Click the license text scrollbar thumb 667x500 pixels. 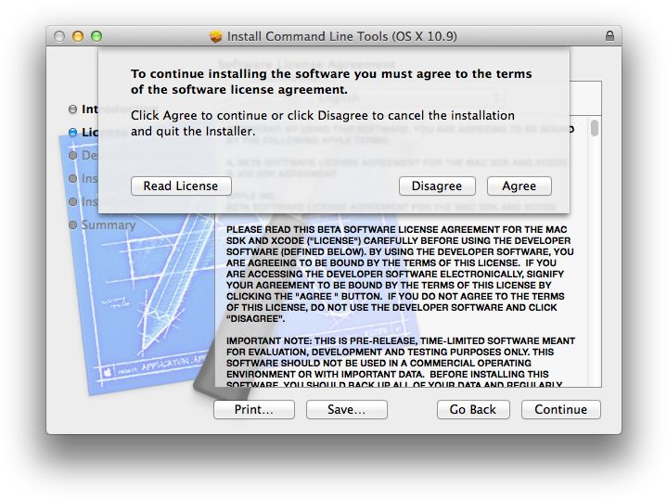[x=595, y=128]
